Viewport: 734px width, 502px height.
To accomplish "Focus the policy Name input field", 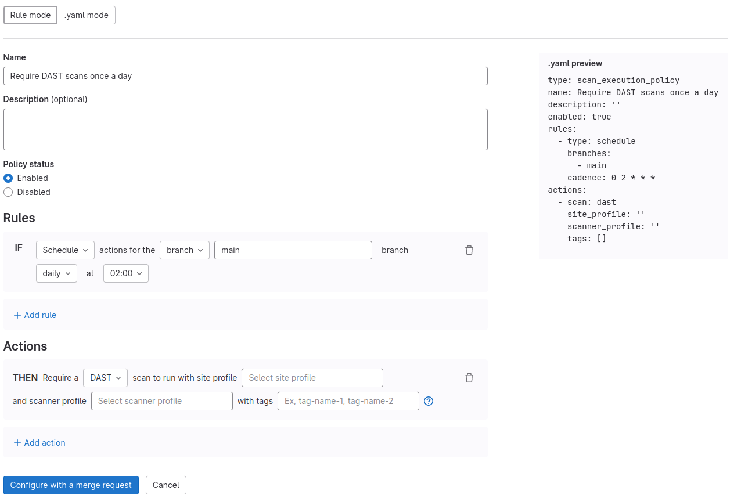I will tap(245, 76).
